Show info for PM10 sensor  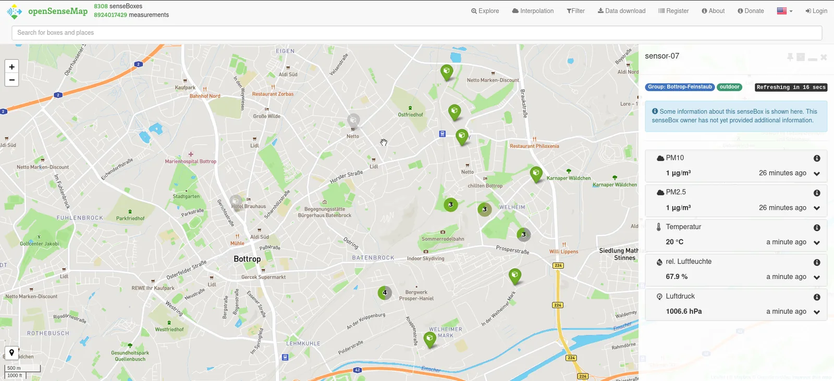click(x=817, y=158)
